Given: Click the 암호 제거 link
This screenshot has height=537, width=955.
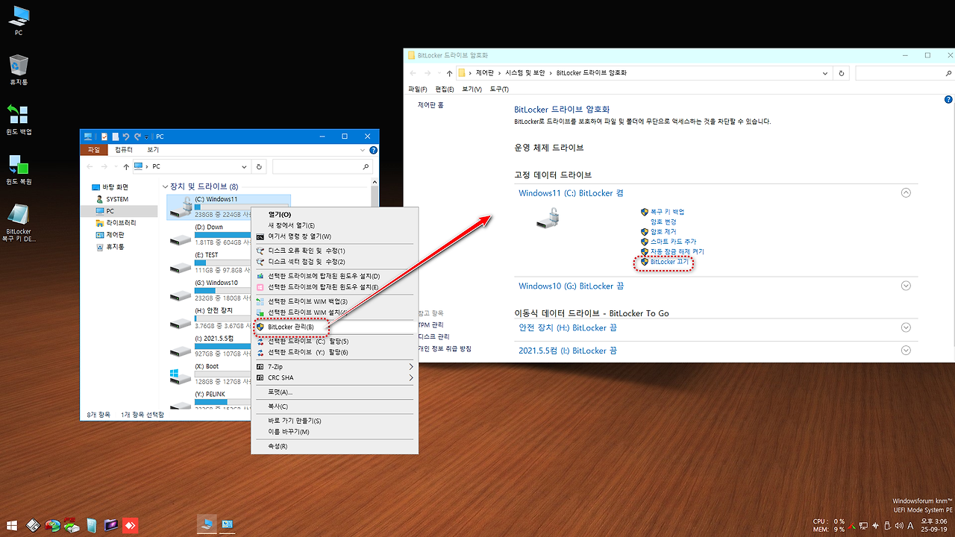Looking at the screenshot, I should (663, 232).
